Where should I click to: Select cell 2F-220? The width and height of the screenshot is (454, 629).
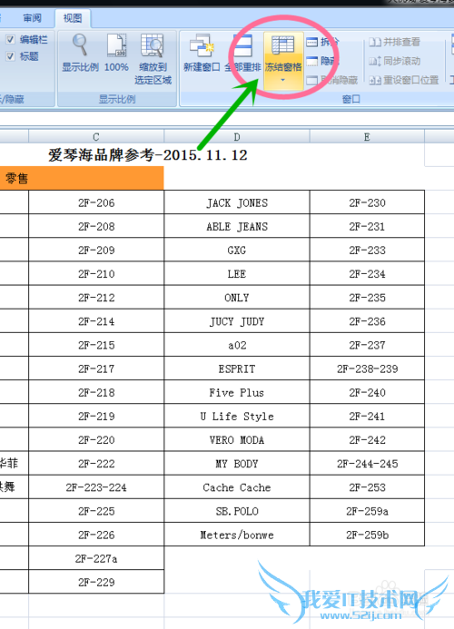click(96, 439)
